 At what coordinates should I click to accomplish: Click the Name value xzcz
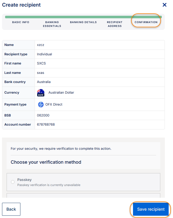click(41, 45)
